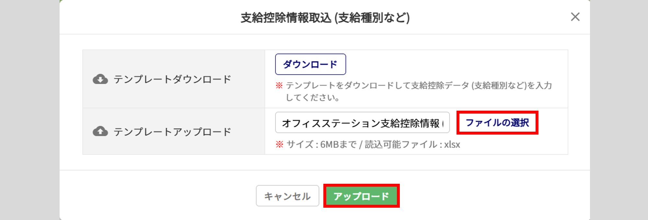648x220 pixels.
Task: Click red ※ mark beside size note
Action: 279,144
